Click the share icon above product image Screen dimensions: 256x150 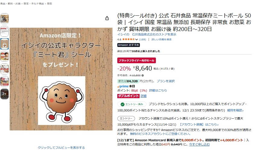click(107, 18)
